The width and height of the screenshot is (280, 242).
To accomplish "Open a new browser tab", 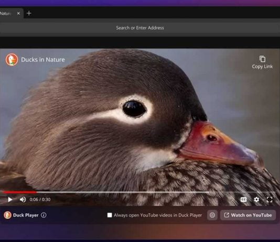I will pyautogui.click(x=29, y=13).
